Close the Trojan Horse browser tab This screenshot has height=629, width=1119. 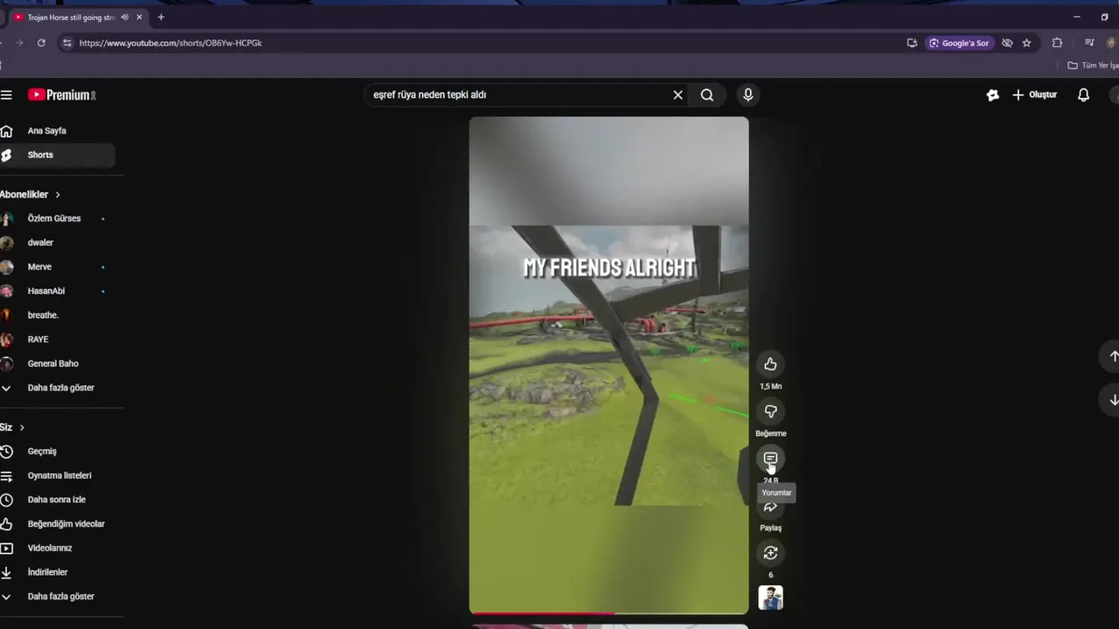[x=139, y=17]
